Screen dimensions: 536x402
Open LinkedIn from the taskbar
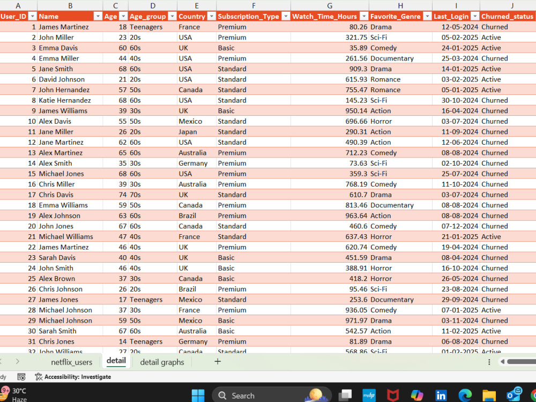[x=441, y=396]
